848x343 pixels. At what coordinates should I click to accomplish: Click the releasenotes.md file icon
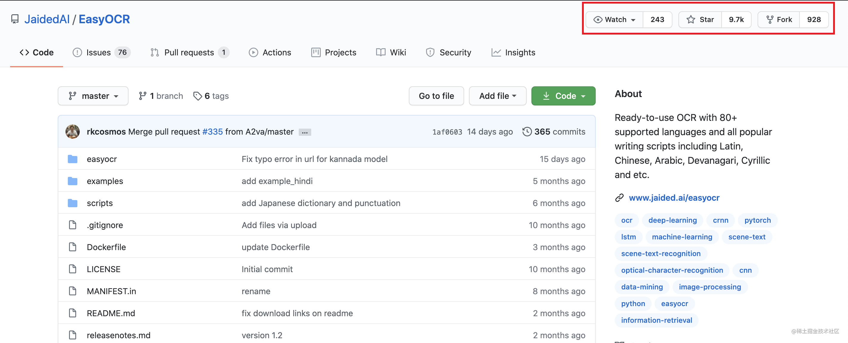[x=72, y=335]
